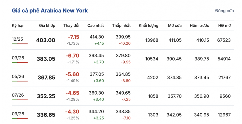Select the HĐ mở column header
Viewport: 242px width, 124px height.
click(224, 25)
